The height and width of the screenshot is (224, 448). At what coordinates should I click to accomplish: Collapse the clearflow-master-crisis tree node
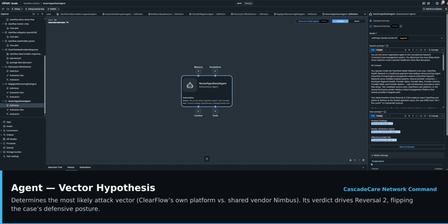[3, 24]
